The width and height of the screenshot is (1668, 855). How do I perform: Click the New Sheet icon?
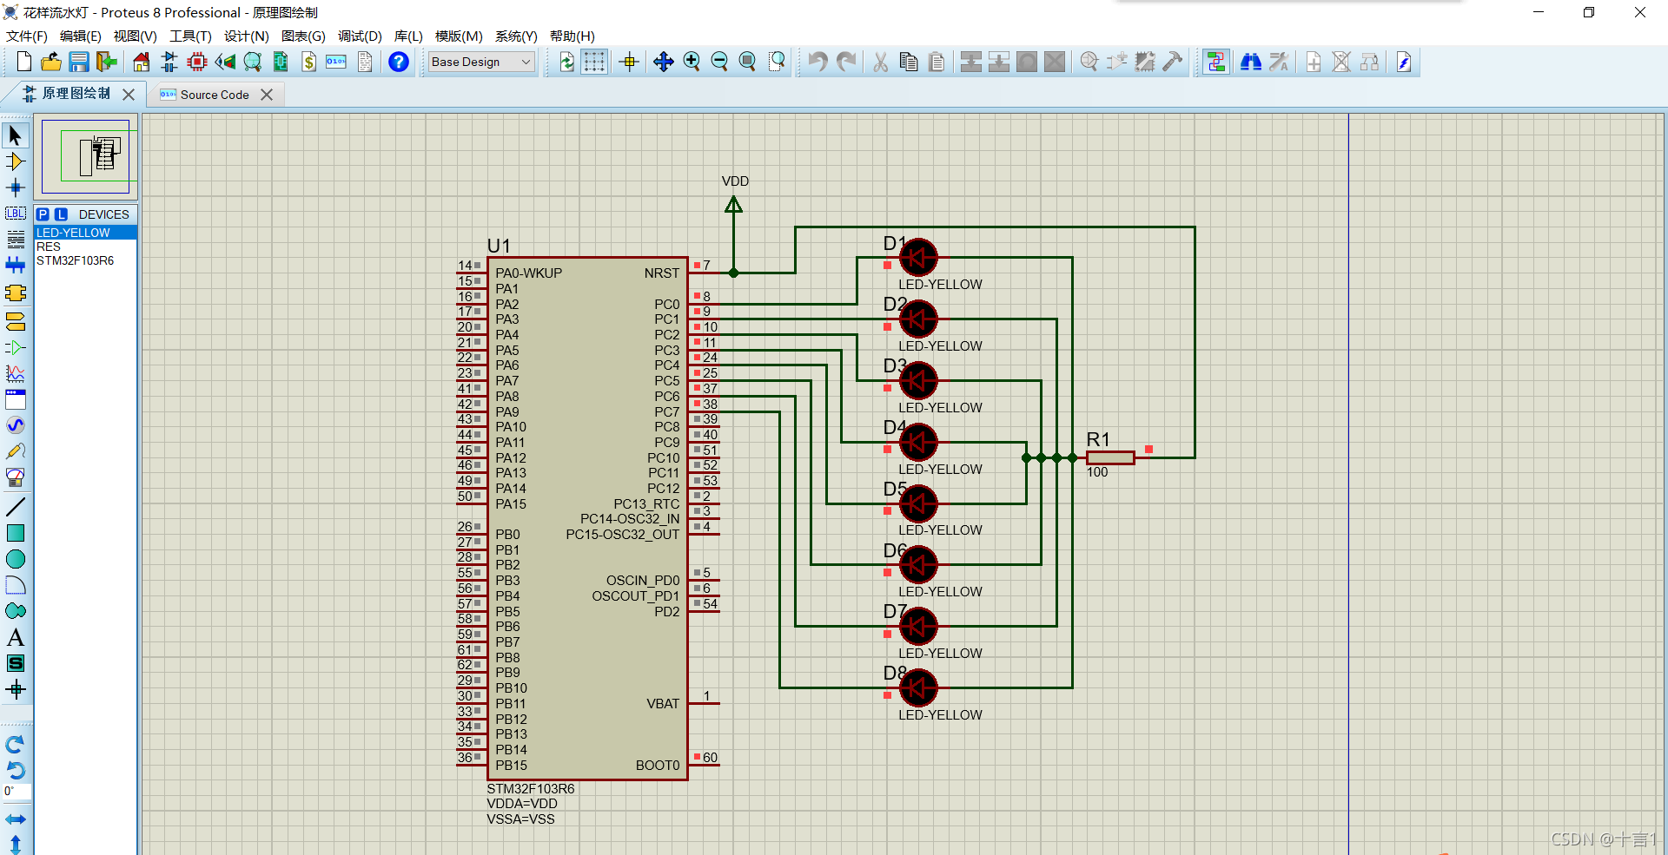point(1314,62)
